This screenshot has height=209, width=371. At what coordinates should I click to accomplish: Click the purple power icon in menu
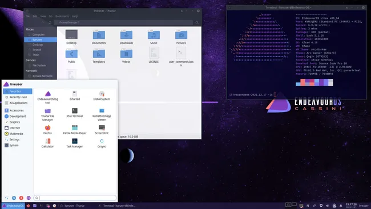(29, 198)
